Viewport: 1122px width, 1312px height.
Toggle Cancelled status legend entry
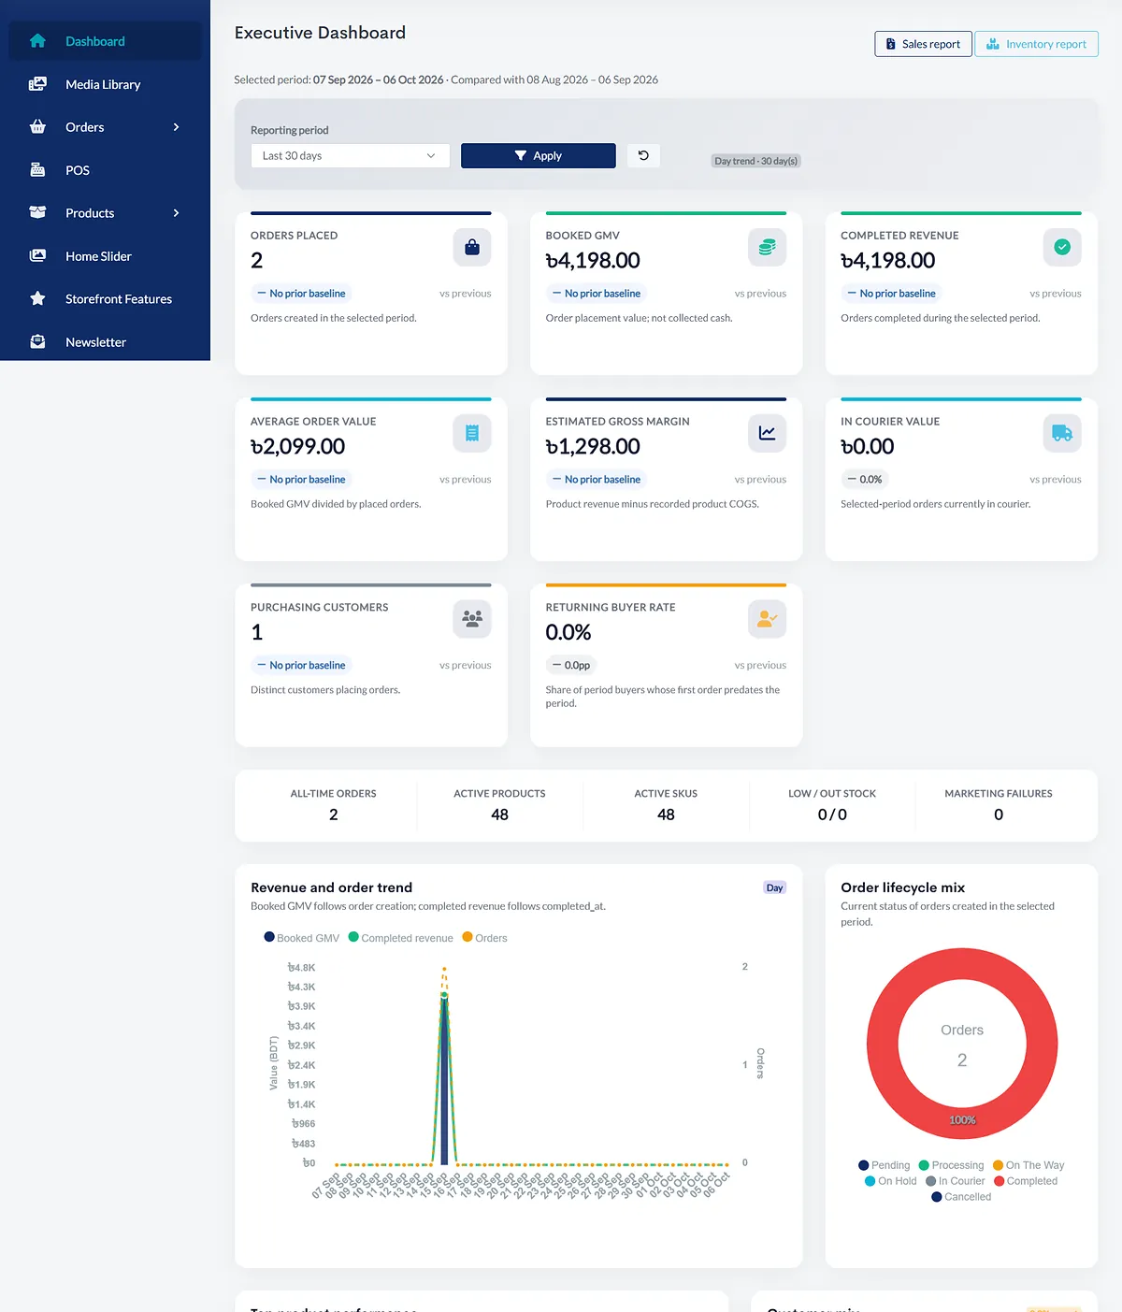pos(961,1197)
